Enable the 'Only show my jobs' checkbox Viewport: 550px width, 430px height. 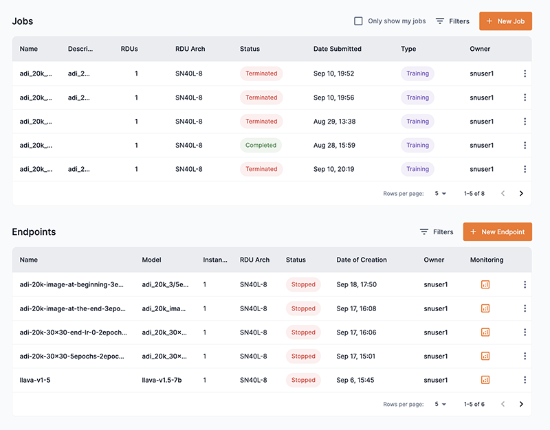tap(358, 21)
